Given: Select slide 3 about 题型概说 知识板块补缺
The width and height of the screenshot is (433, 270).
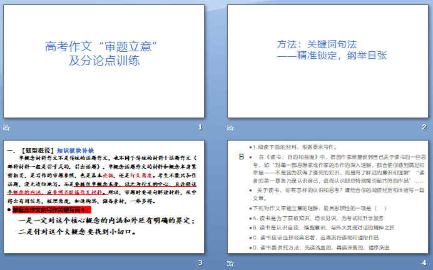Looking at the screenshot, I should 104,197.
